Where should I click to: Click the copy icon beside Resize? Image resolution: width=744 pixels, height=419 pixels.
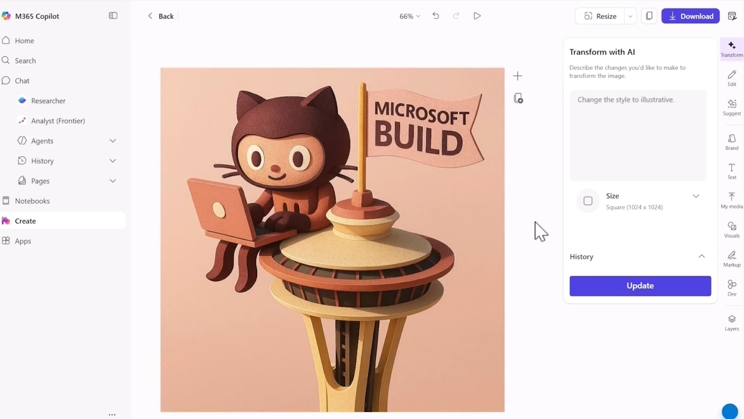click(x=649, y=16)
